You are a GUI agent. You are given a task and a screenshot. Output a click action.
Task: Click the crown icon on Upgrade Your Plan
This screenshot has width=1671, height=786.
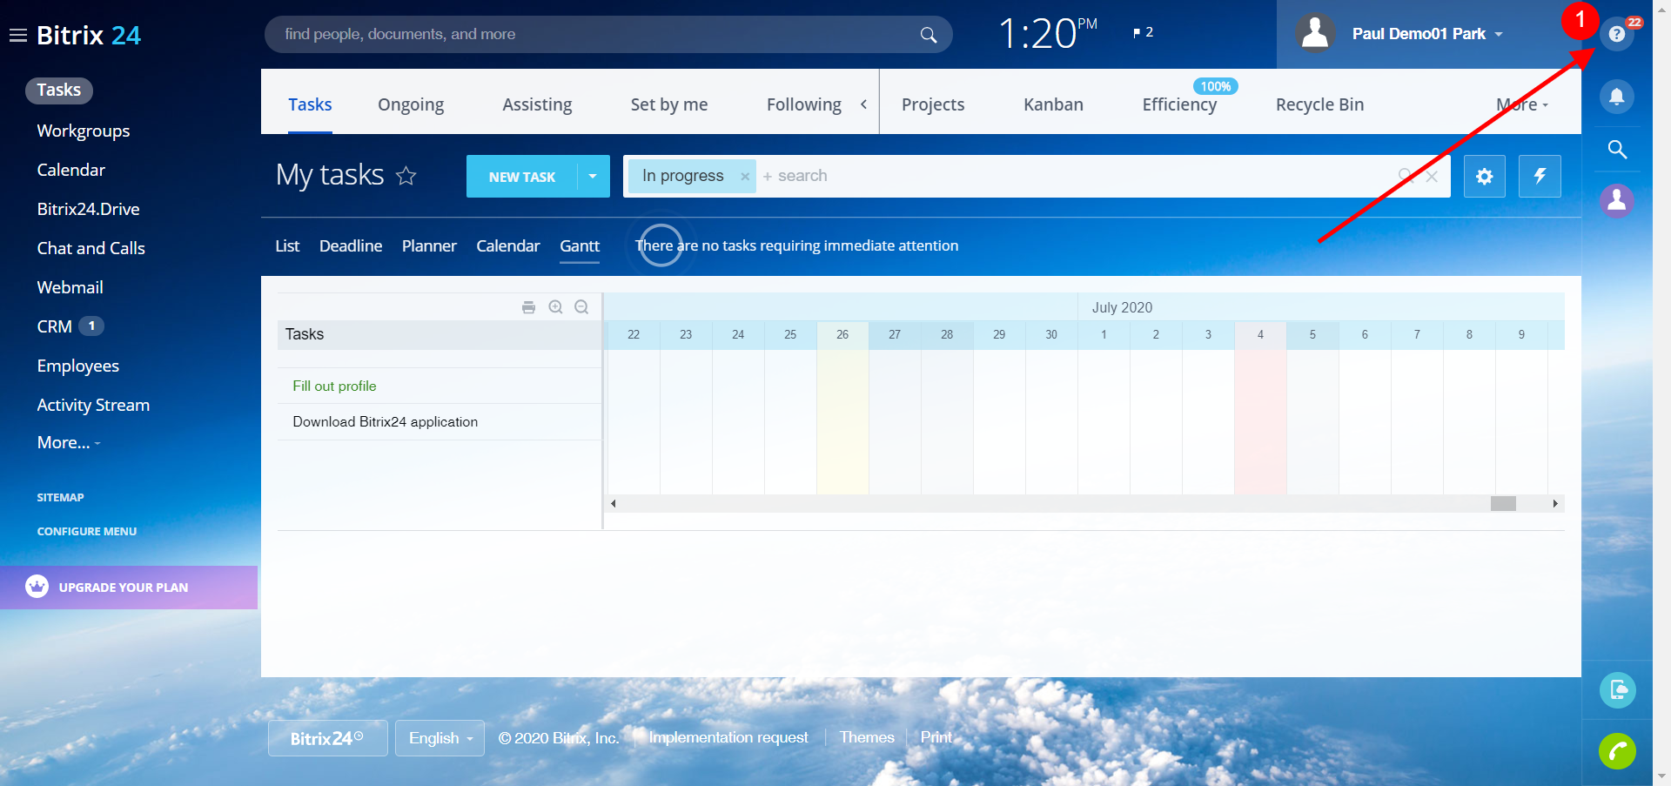(x=37, y=587)
